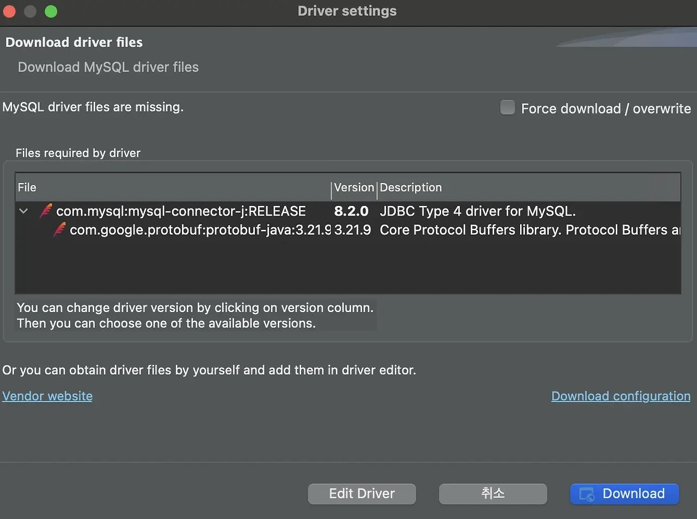Click the green zoom window button
This screenshot has width=697, height=519.
click(x=51, y=11)
